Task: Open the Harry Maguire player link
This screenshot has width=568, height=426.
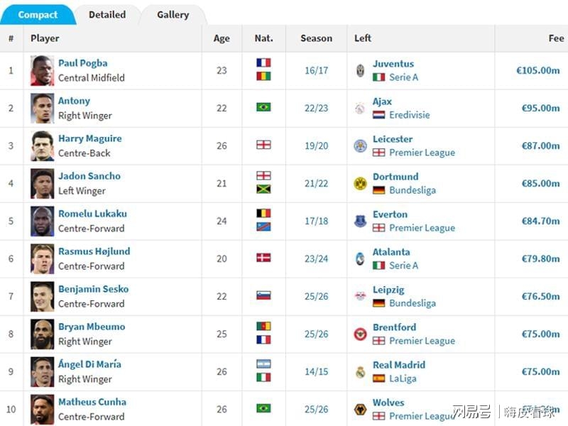Action: point(90,138)
